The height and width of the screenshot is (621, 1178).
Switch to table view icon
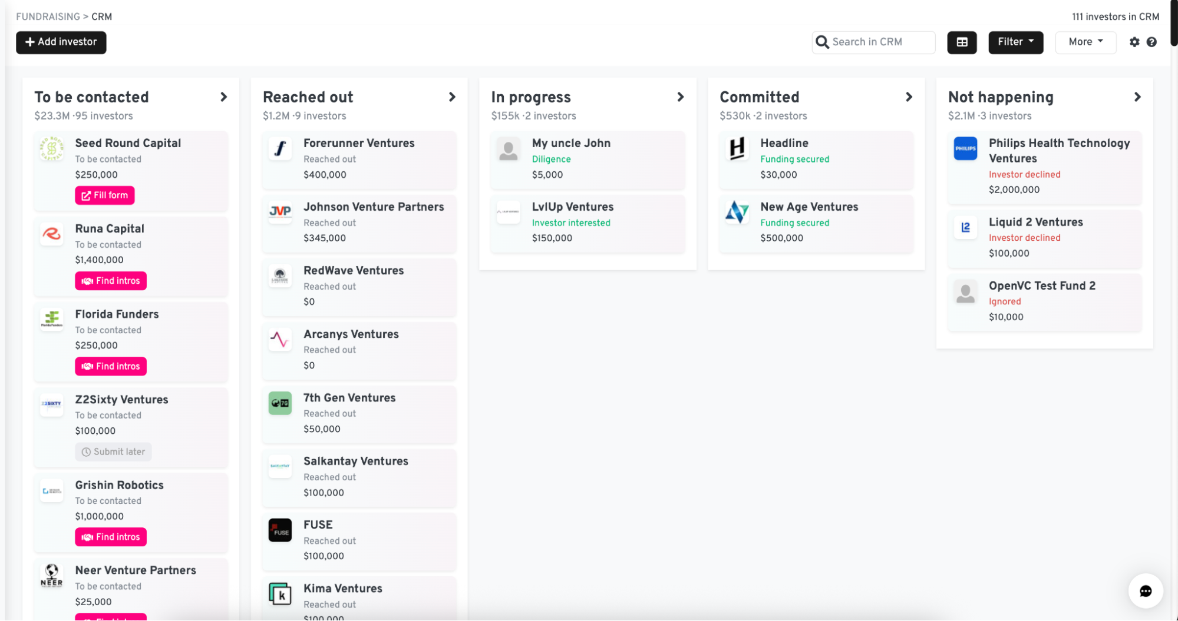[962, 42]
